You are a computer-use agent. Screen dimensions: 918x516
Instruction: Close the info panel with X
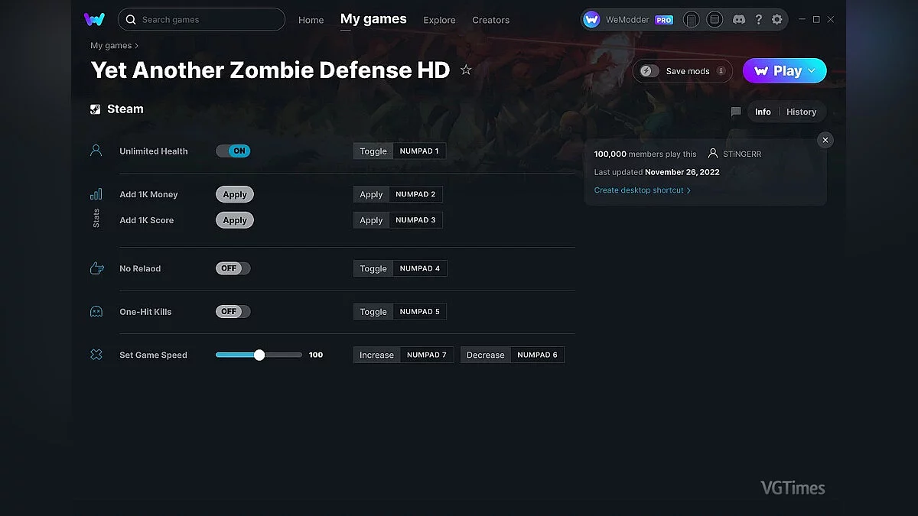pyautogui.click(x=825, y=140)
